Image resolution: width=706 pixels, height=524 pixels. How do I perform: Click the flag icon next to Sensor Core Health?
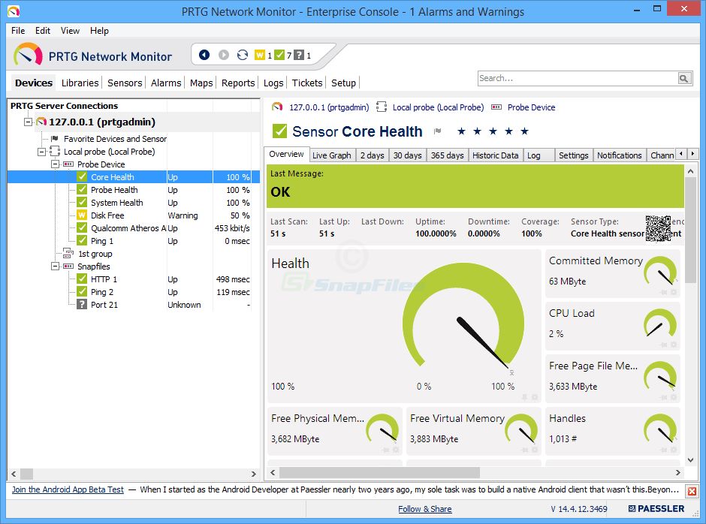(x=437, y=131)
